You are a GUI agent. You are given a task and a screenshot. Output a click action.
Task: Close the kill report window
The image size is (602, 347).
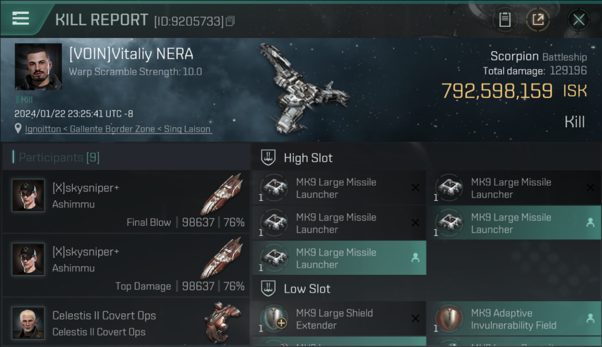point(578,20)
